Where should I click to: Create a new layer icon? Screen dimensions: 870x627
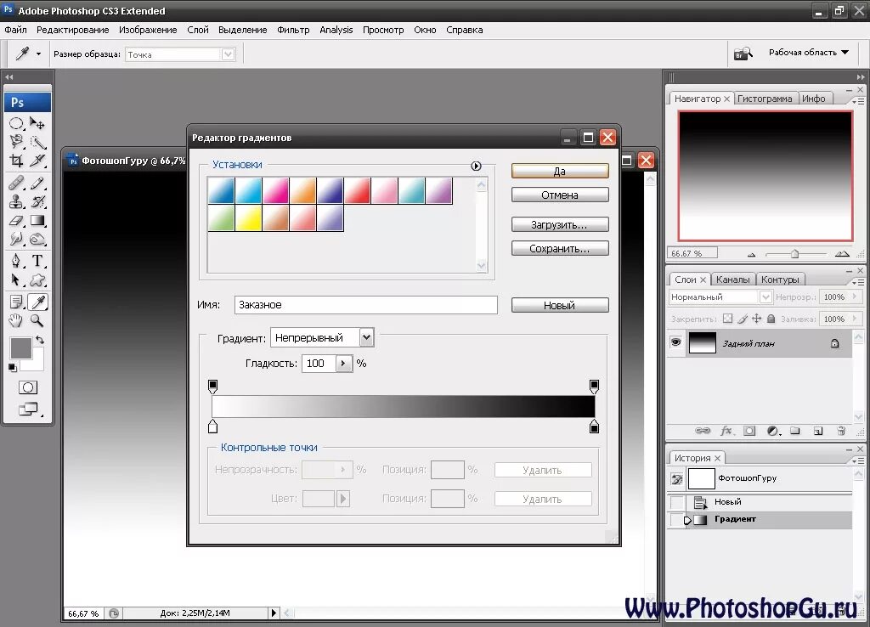point(818,431)
